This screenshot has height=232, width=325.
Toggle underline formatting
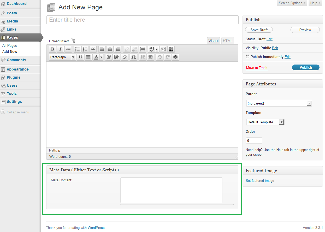tap(80, 57)
